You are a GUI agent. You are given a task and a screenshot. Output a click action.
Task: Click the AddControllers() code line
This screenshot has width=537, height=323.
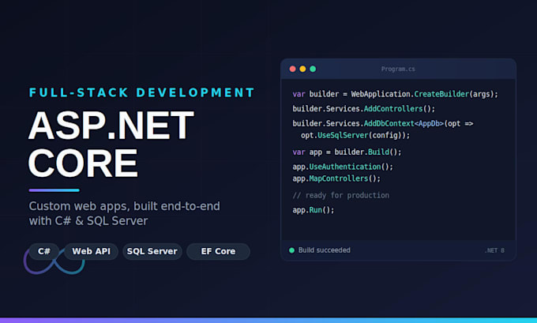364,109
